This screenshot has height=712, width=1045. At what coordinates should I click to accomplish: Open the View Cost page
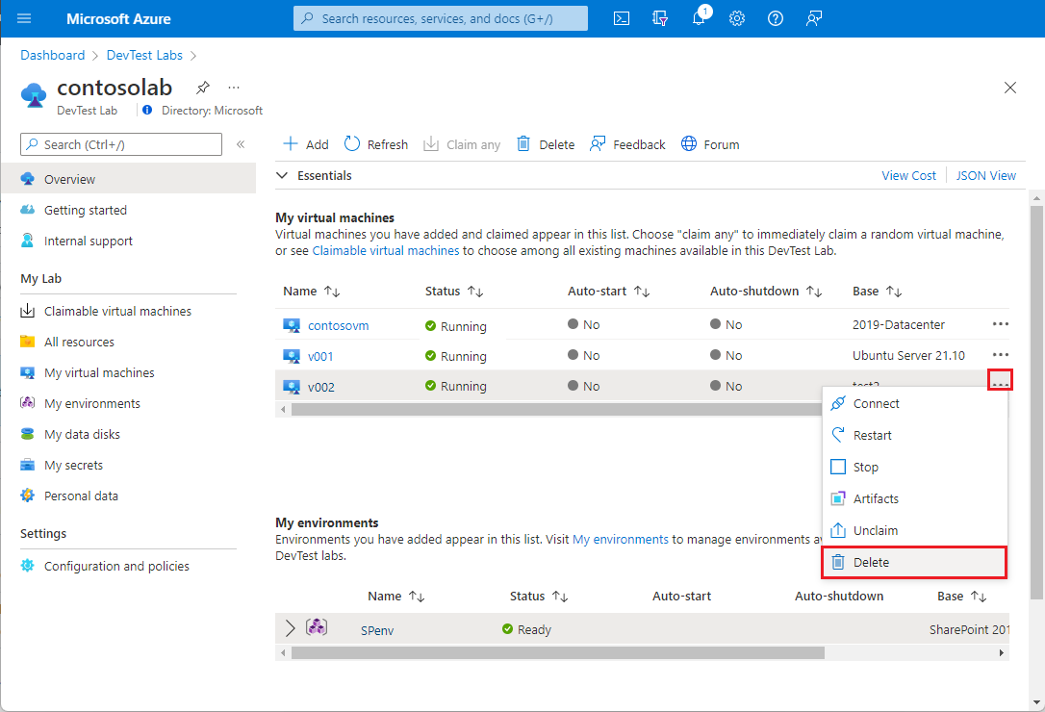coord(908,175)
